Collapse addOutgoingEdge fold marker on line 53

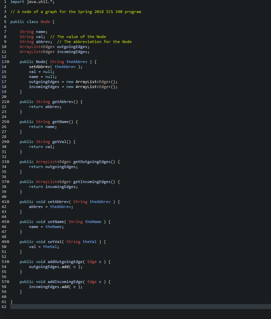pyautogui.click(x=8, y=262)
